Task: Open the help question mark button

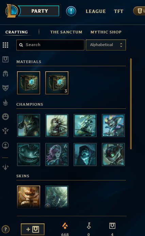Action: (5, 230)
